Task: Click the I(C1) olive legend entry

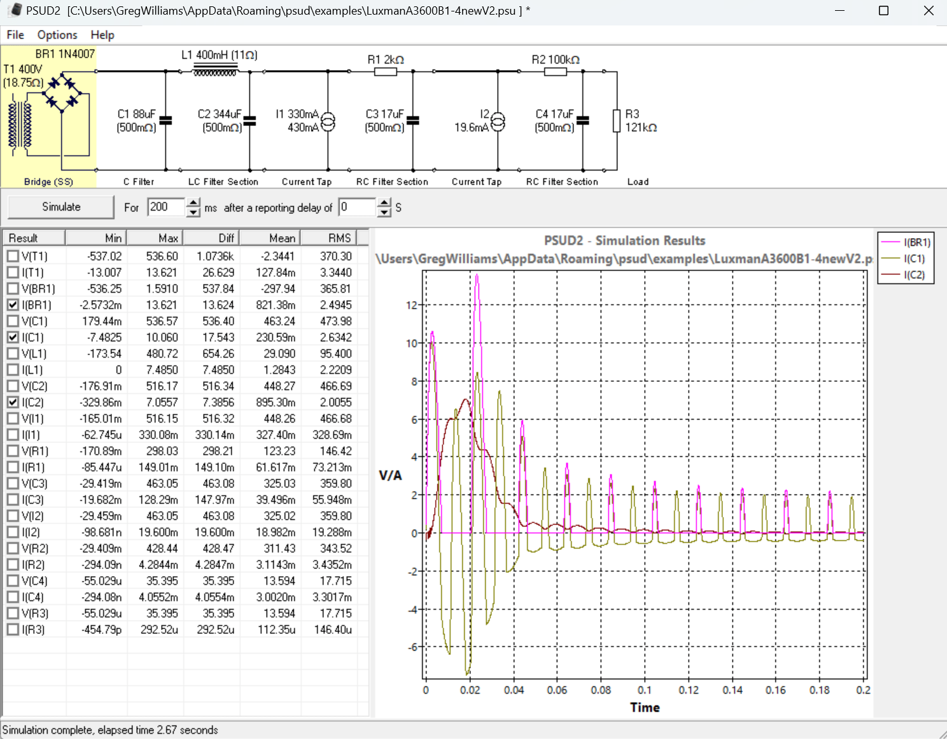Action: [x=904, y=258]
